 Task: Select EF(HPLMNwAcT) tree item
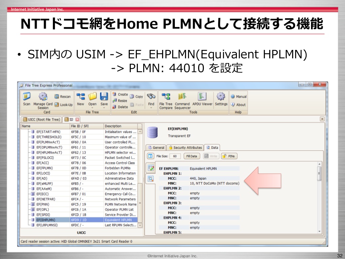(x=49, y=152)
